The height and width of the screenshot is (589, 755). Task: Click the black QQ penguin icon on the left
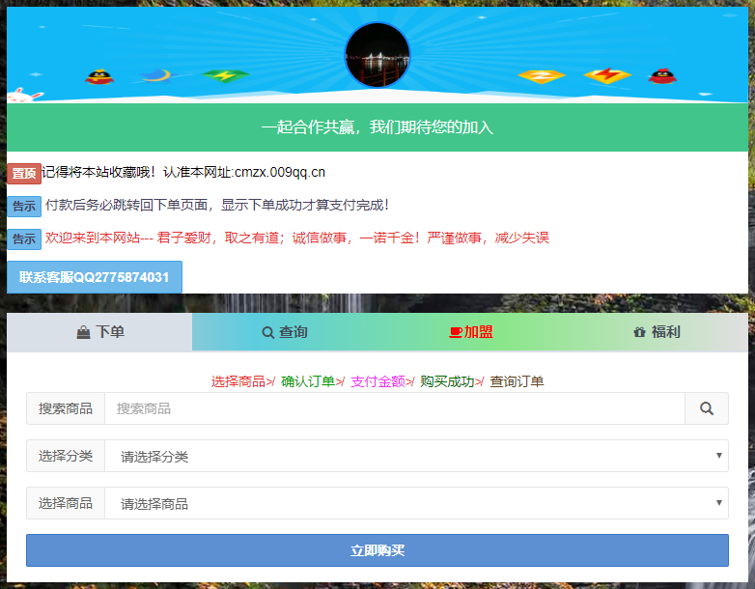[x=99, y=76]
